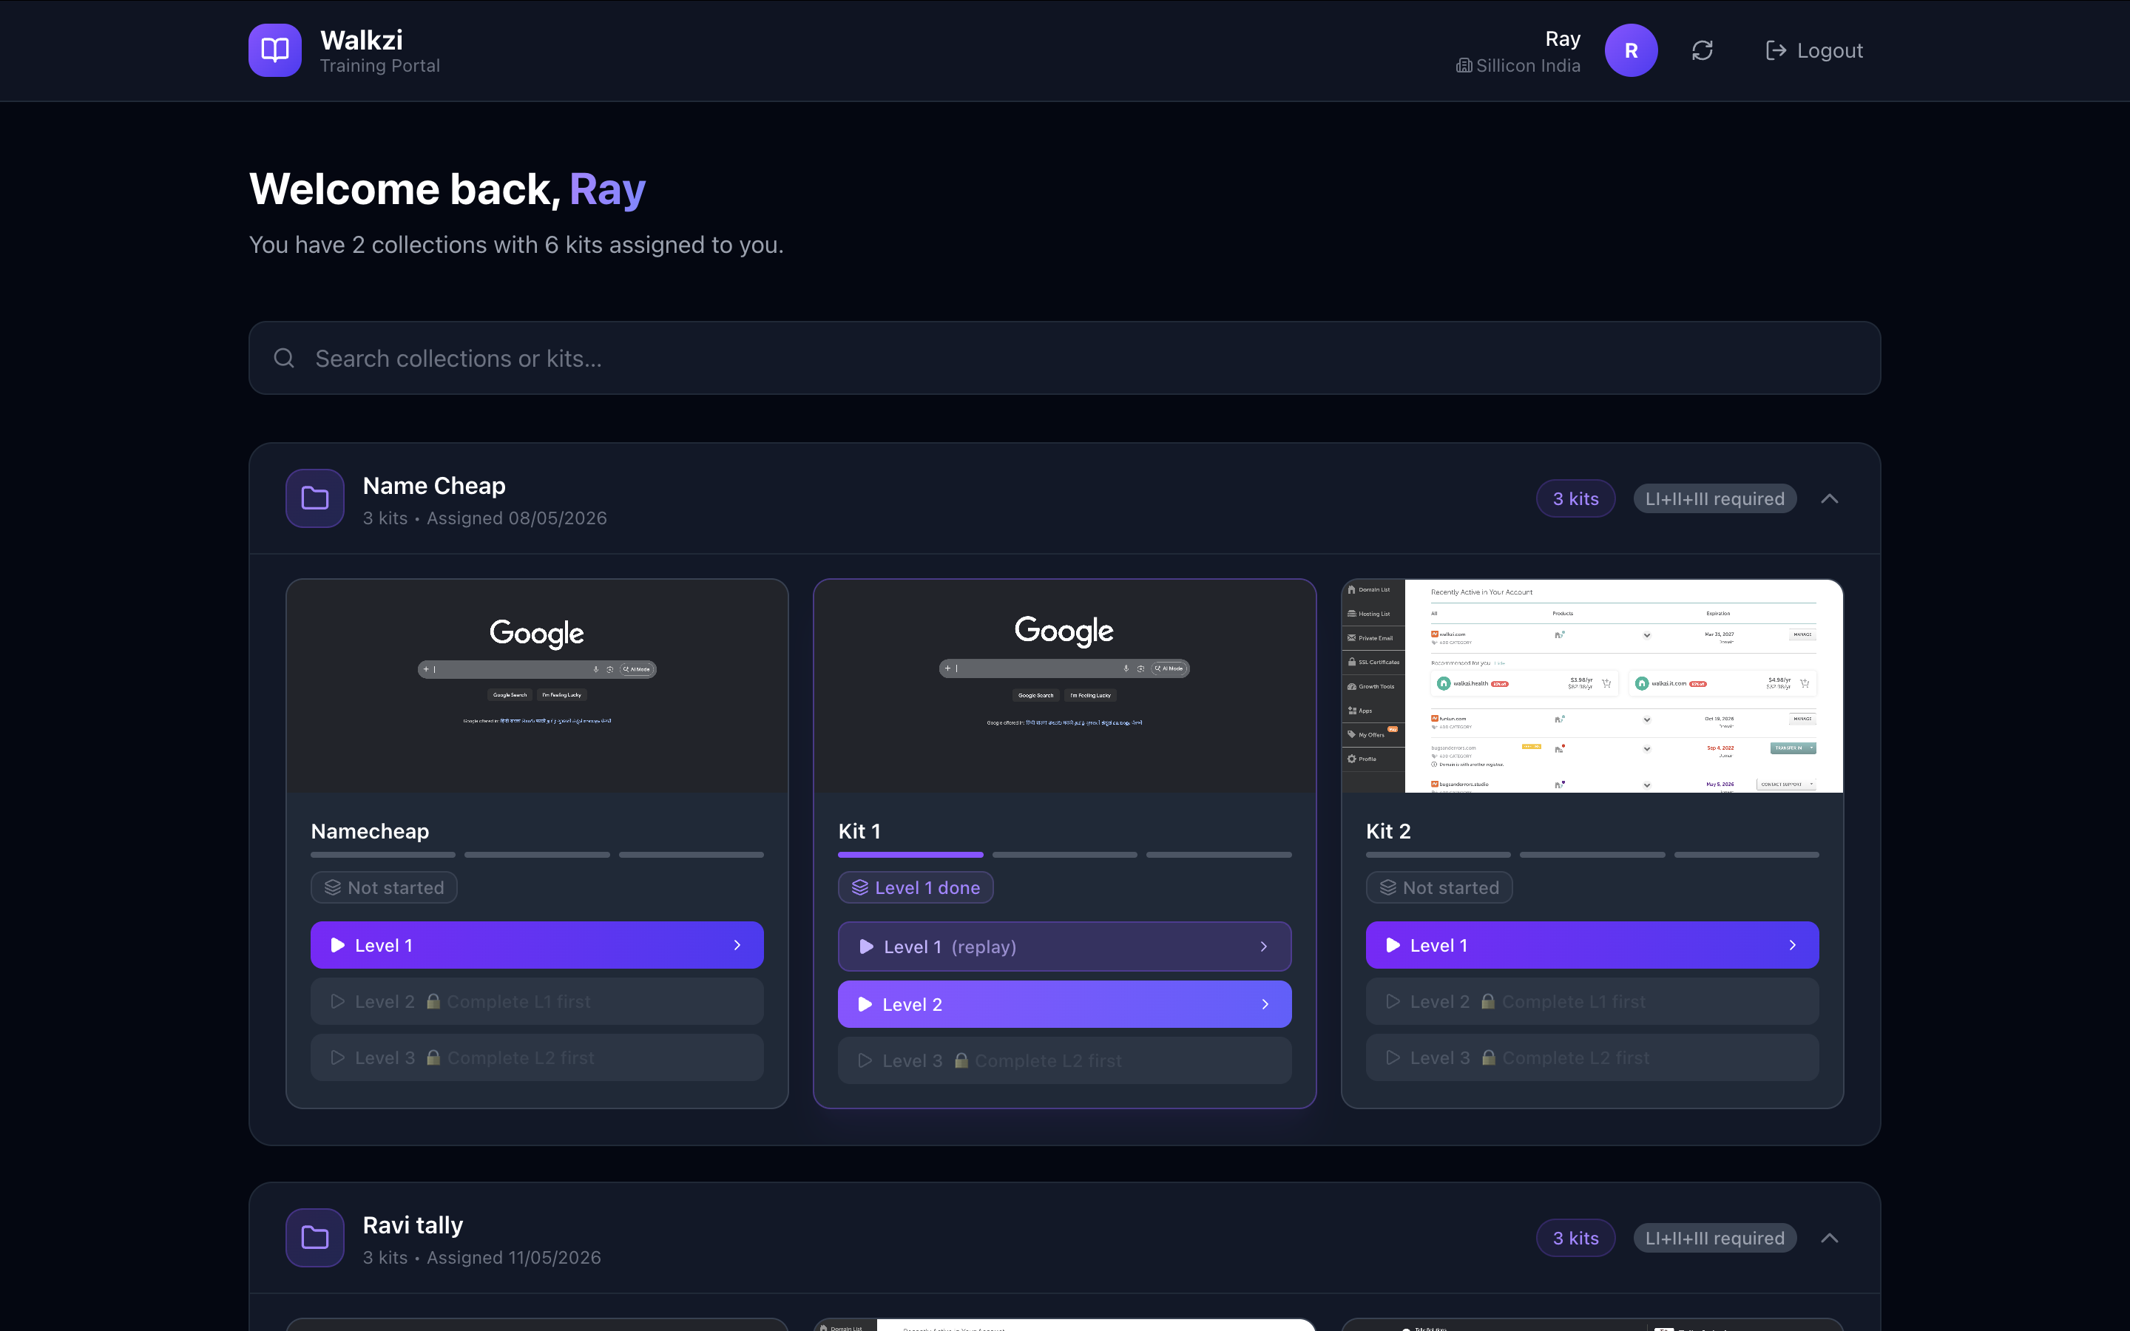This screenshot has height=1331, width=2130.
Task: Open the R user avatar
Action: 1631,50
